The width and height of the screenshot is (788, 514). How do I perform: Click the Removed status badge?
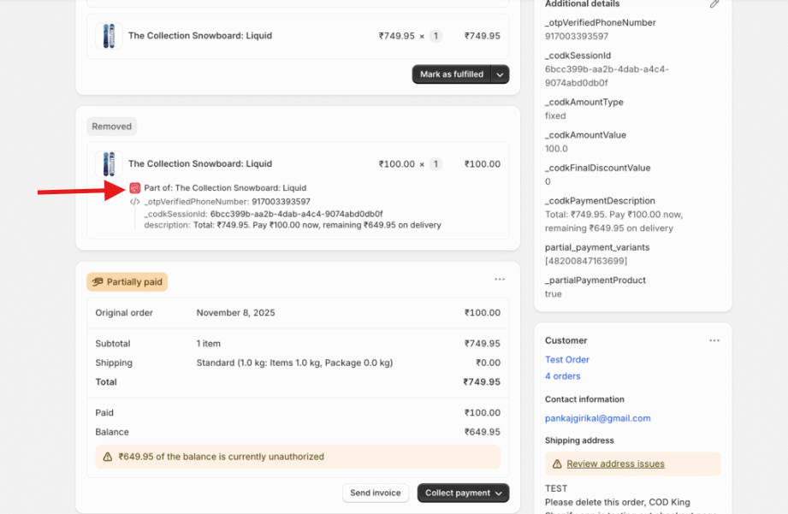pos(112,127)
